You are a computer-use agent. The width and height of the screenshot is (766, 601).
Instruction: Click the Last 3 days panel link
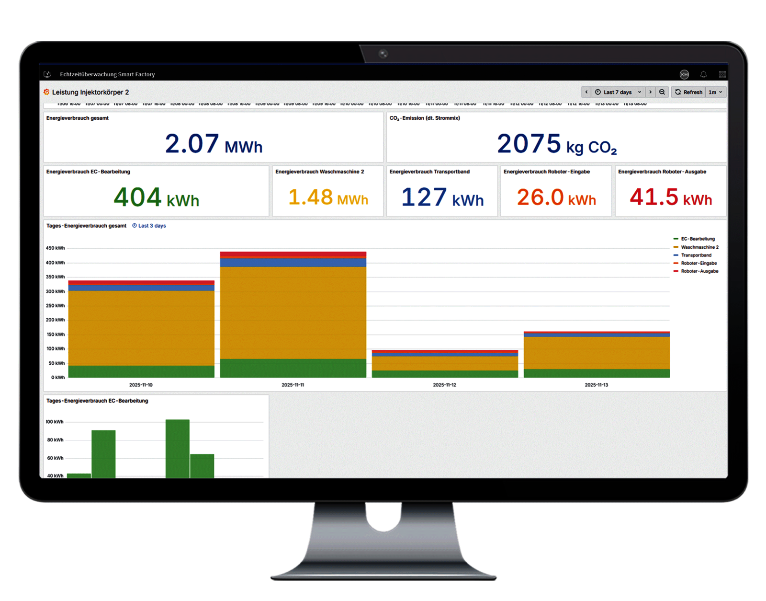point(149,226)
